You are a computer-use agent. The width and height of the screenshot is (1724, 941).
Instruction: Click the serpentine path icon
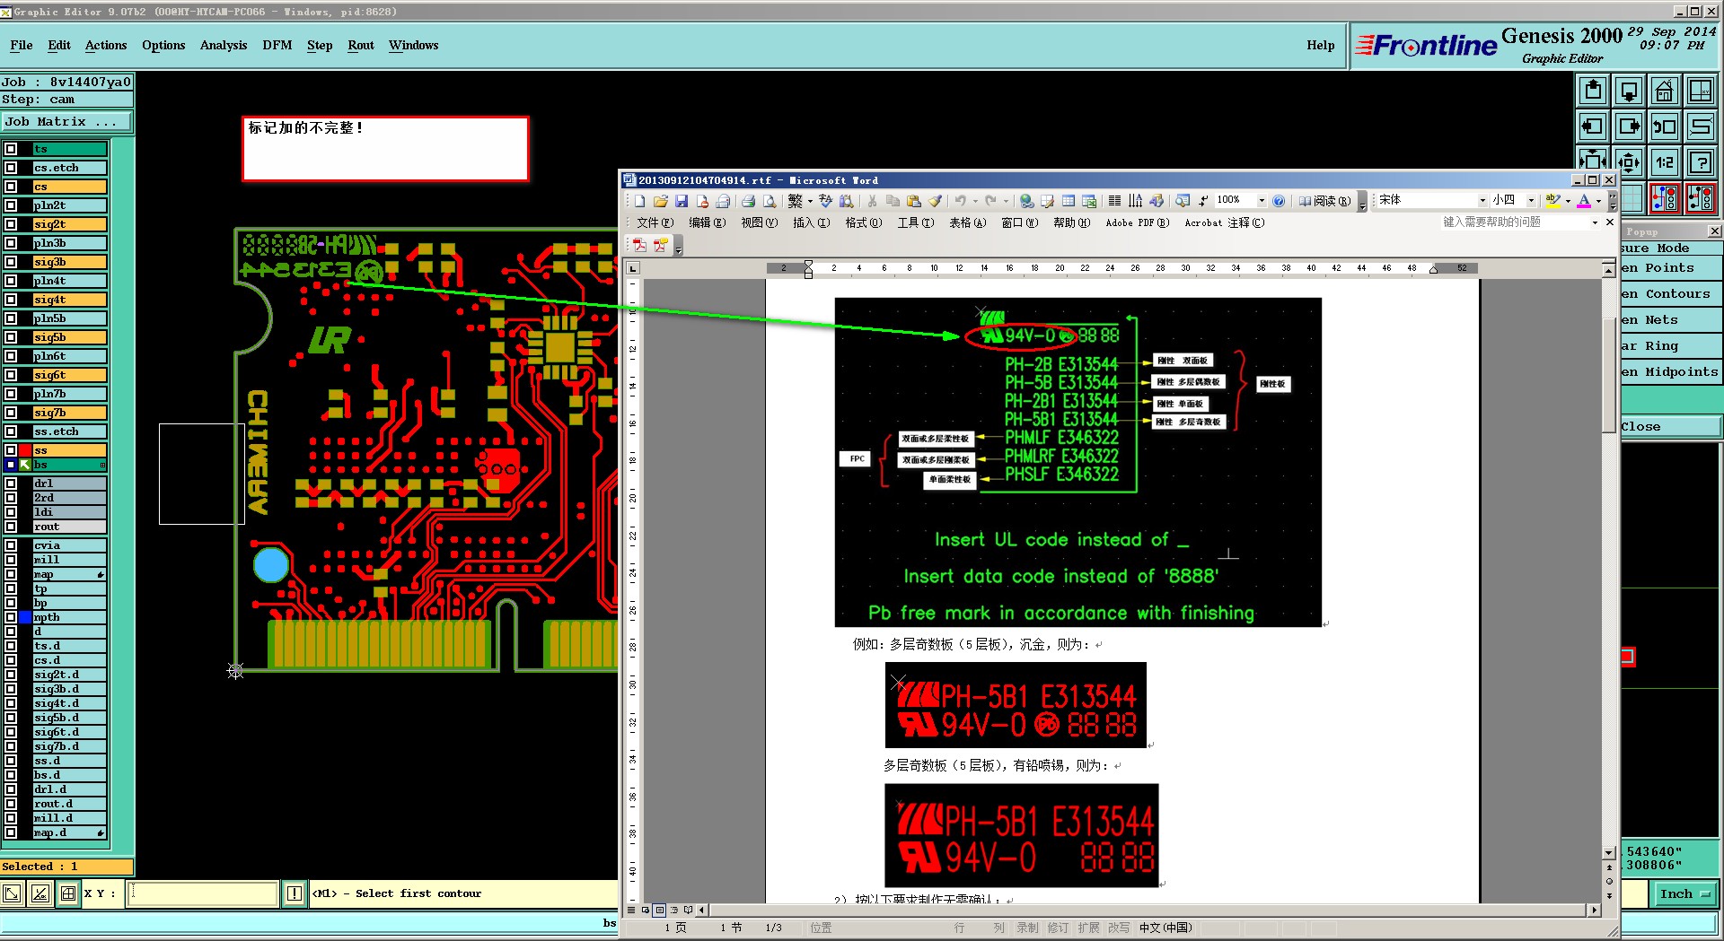[1701, 126]
